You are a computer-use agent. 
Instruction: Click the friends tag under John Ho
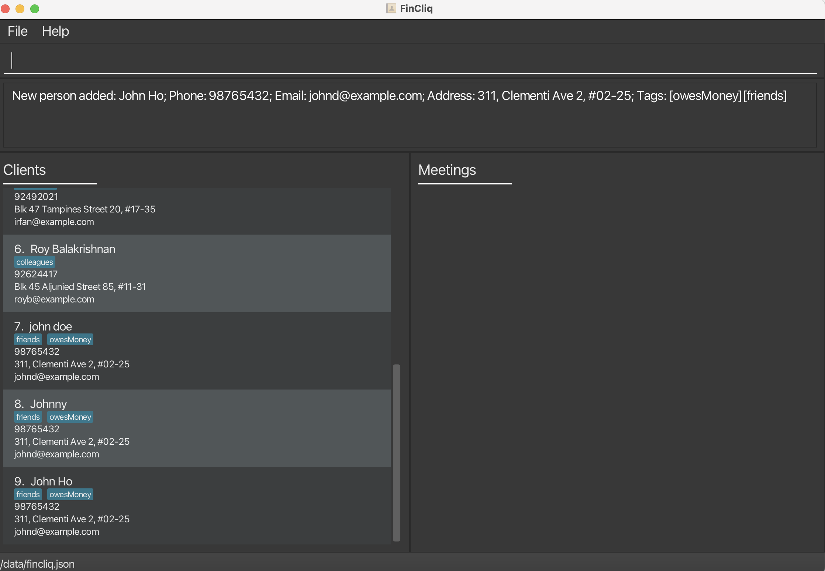28,495
